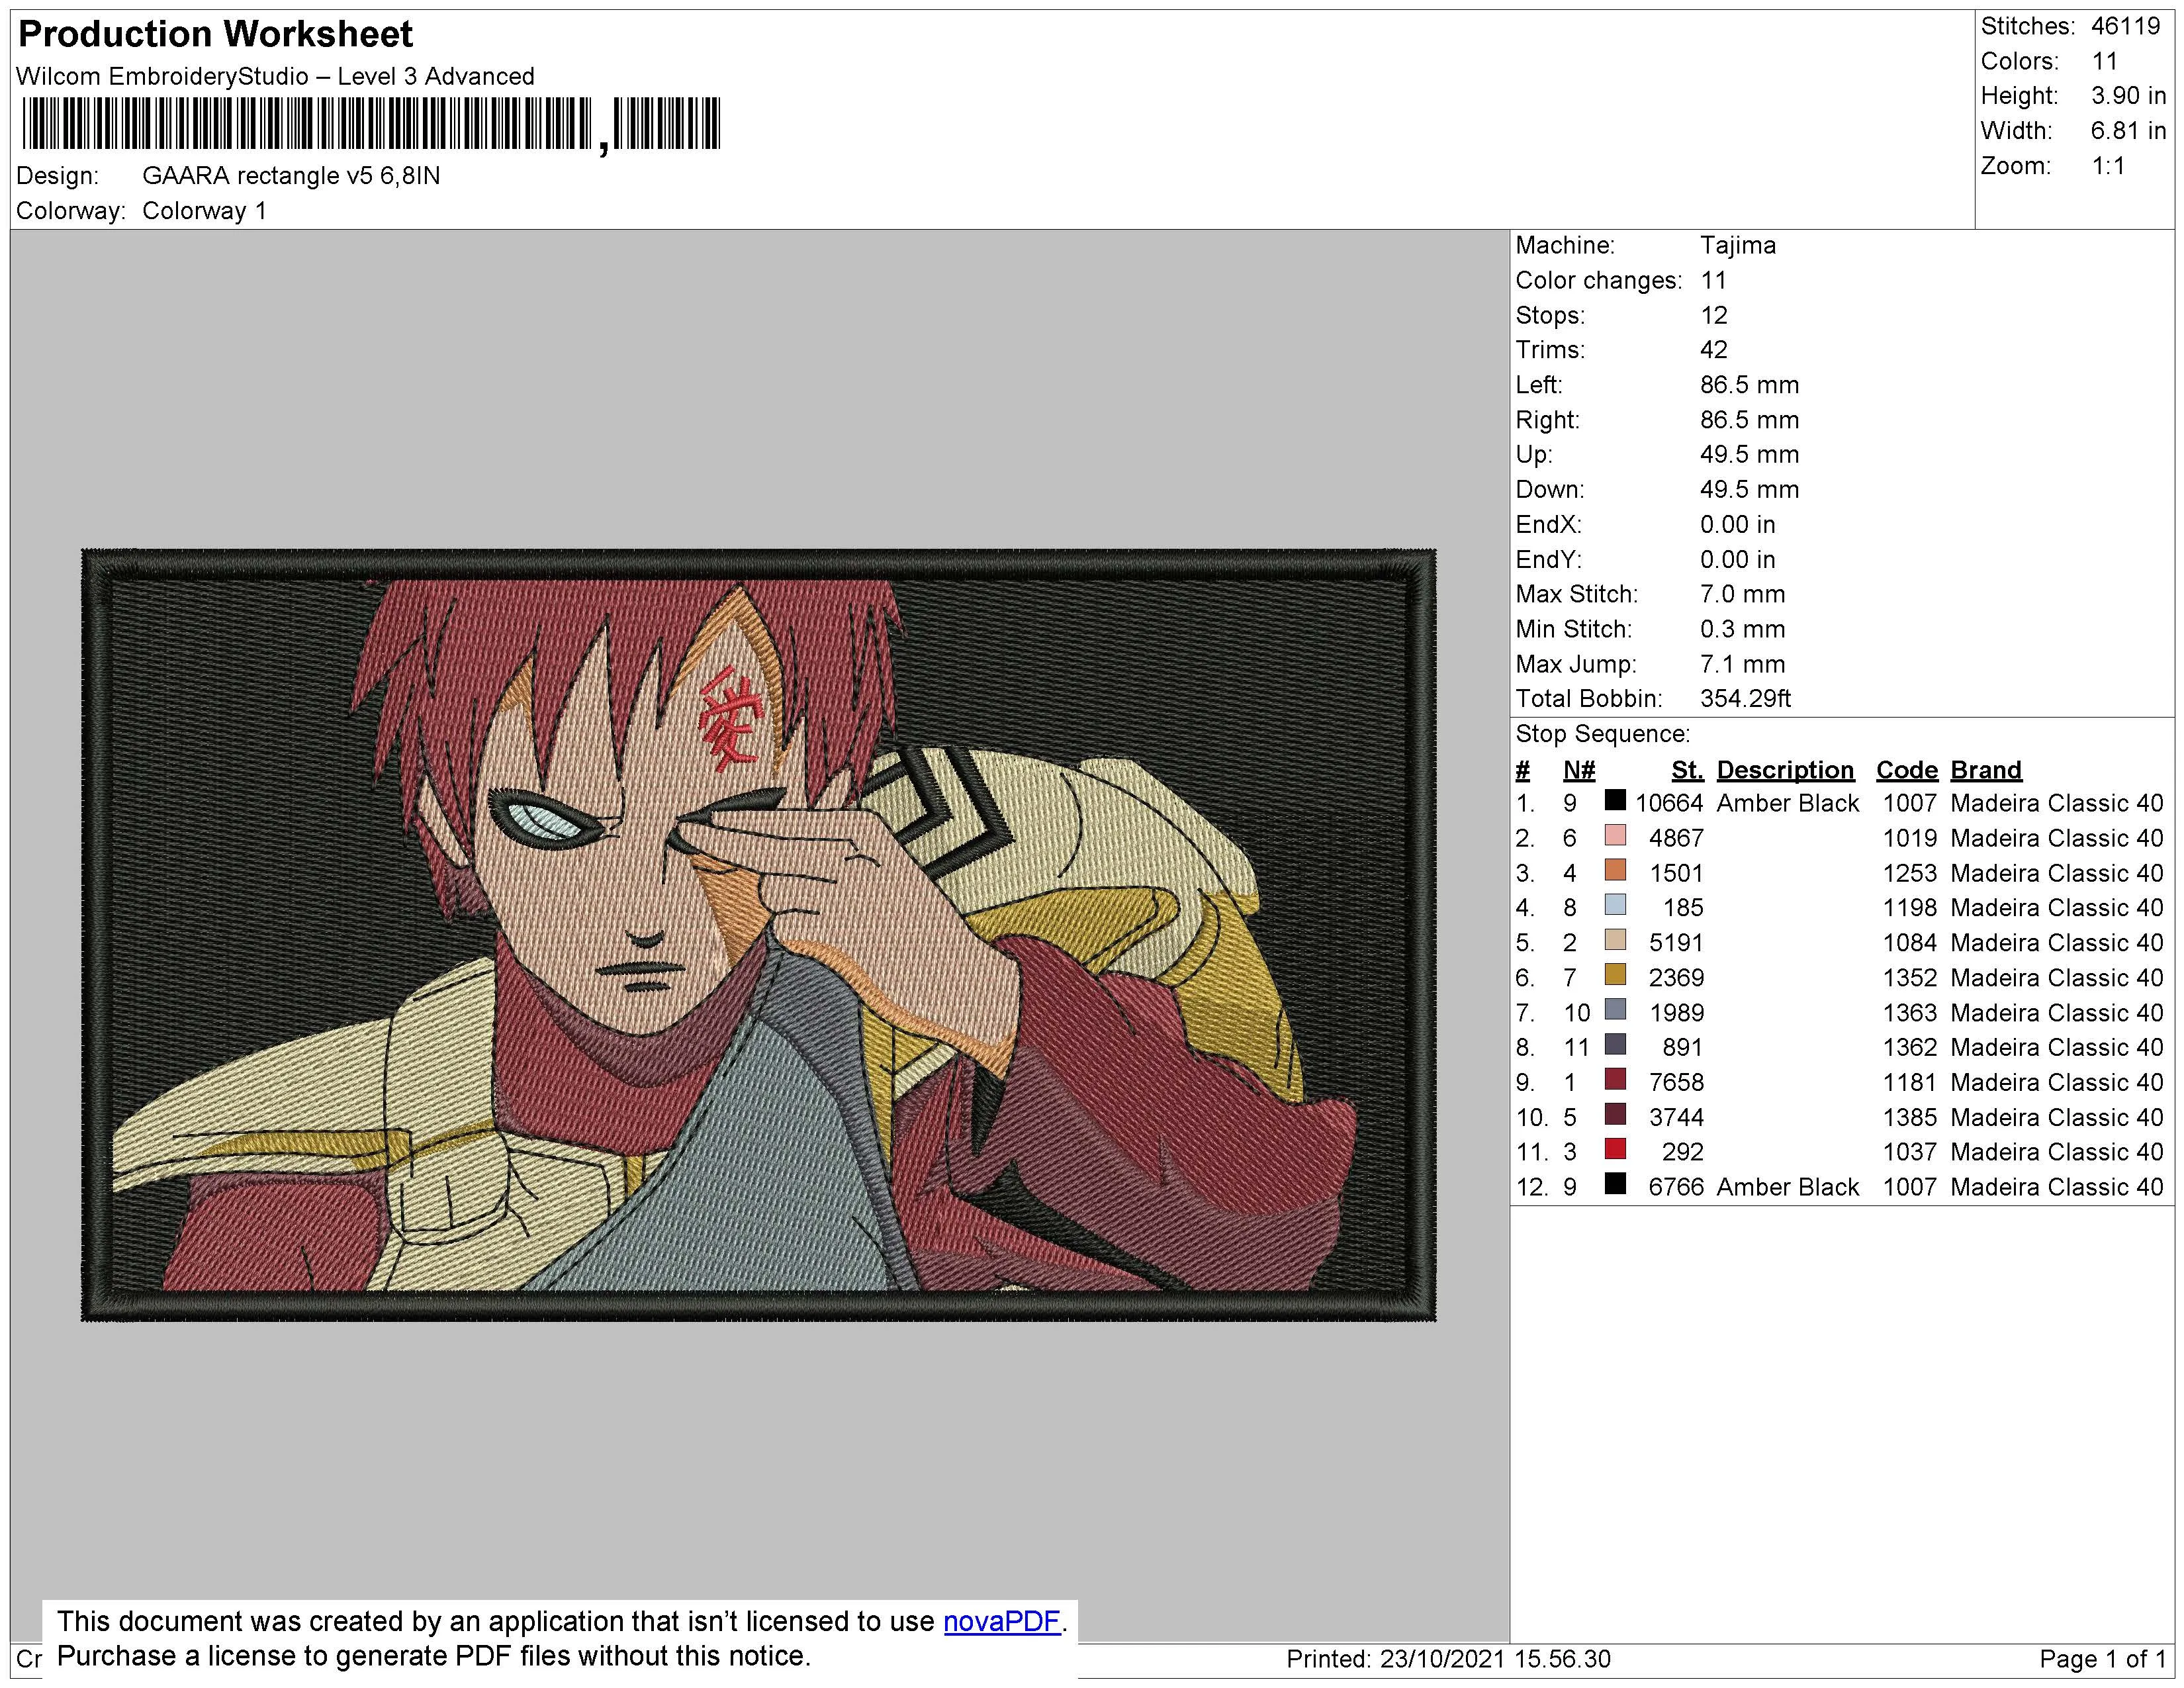Pick the bright red swatch code 1037
This screenshot has height=1688, width=2184.
coord(1614,1149)
